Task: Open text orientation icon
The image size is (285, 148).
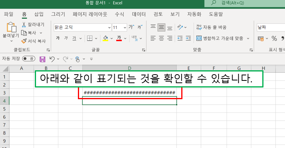Action: (x=180, y=27)
